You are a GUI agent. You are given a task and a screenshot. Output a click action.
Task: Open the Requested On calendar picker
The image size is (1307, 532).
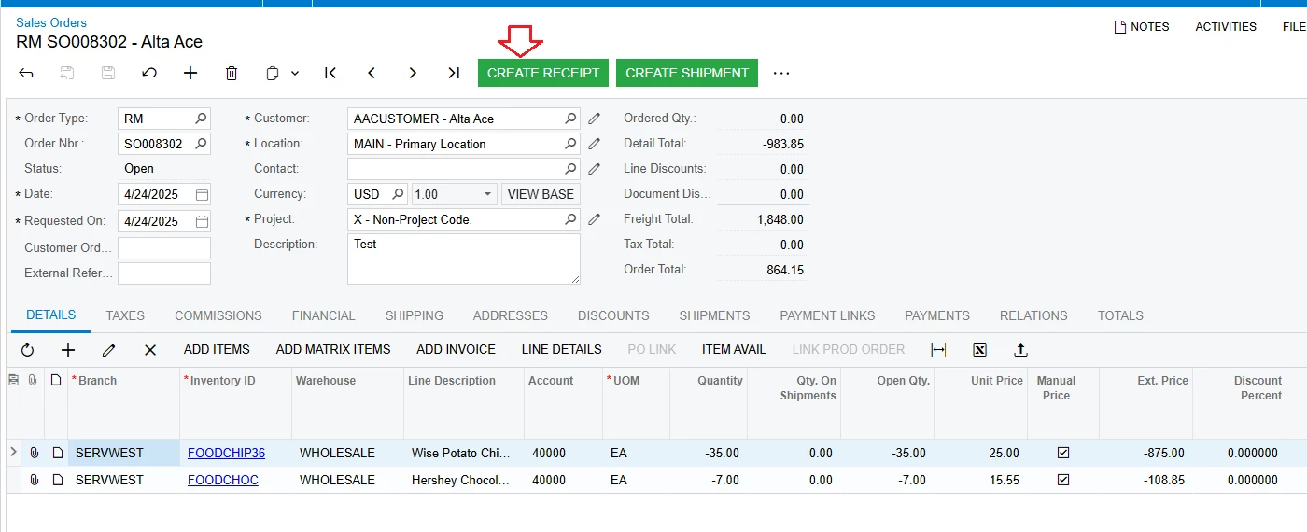coord(202,221)
